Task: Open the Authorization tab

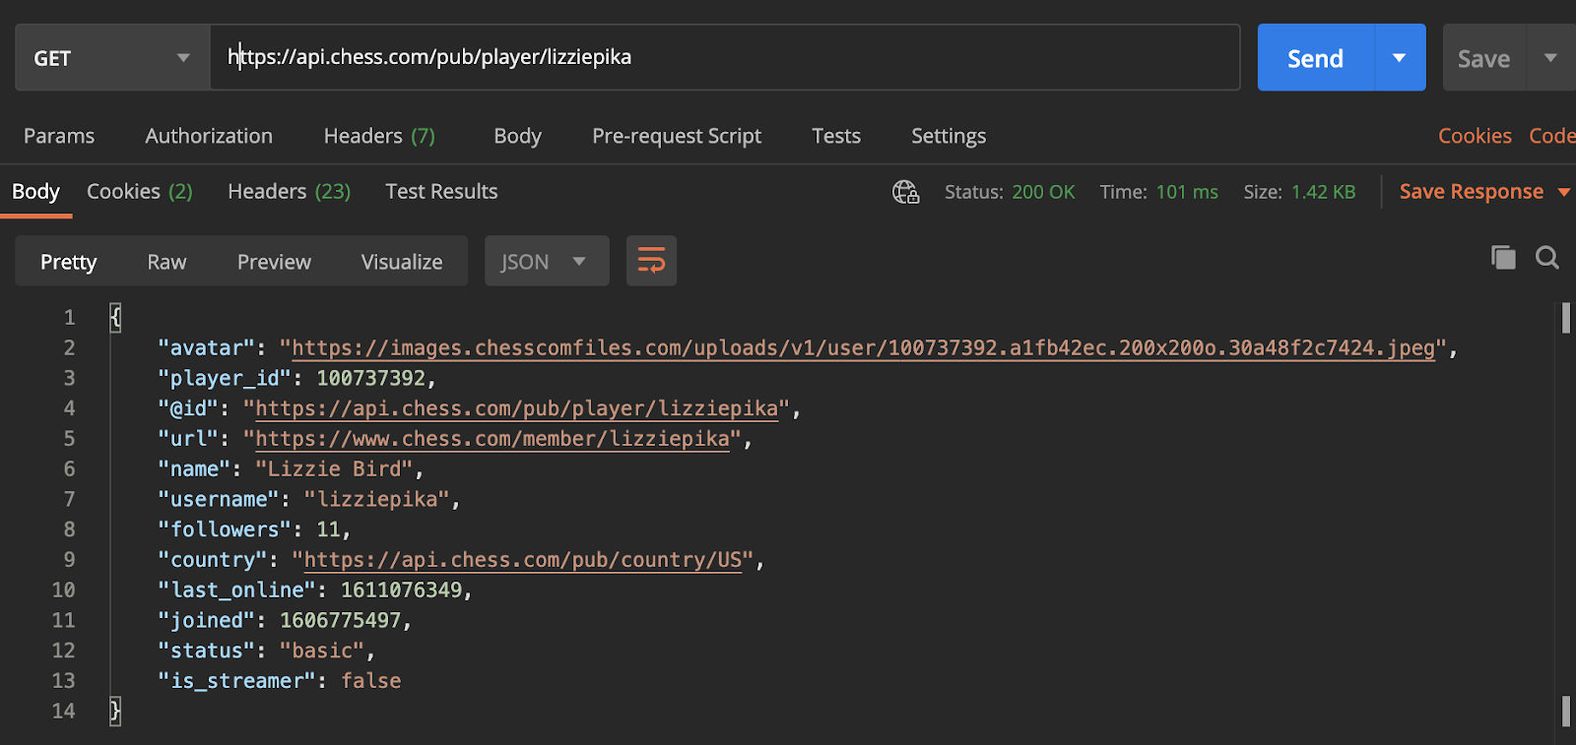Action: pyautogui.click(x=209, y=136)
